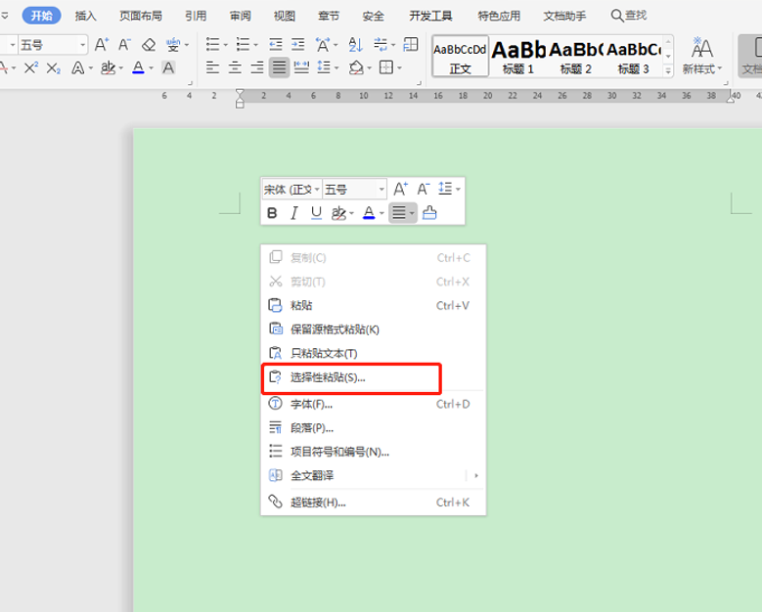This screenshot has width=762, height=612.
Task: Open mini toolbar font size 五号 dropdown
Action: [381, 190]
